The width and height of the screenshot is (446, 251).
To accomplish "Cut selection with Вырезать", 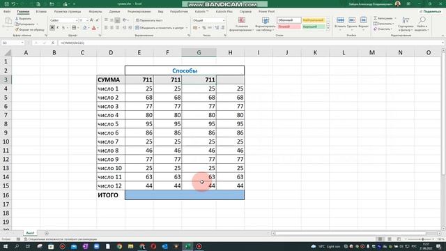I will point(23,19).
